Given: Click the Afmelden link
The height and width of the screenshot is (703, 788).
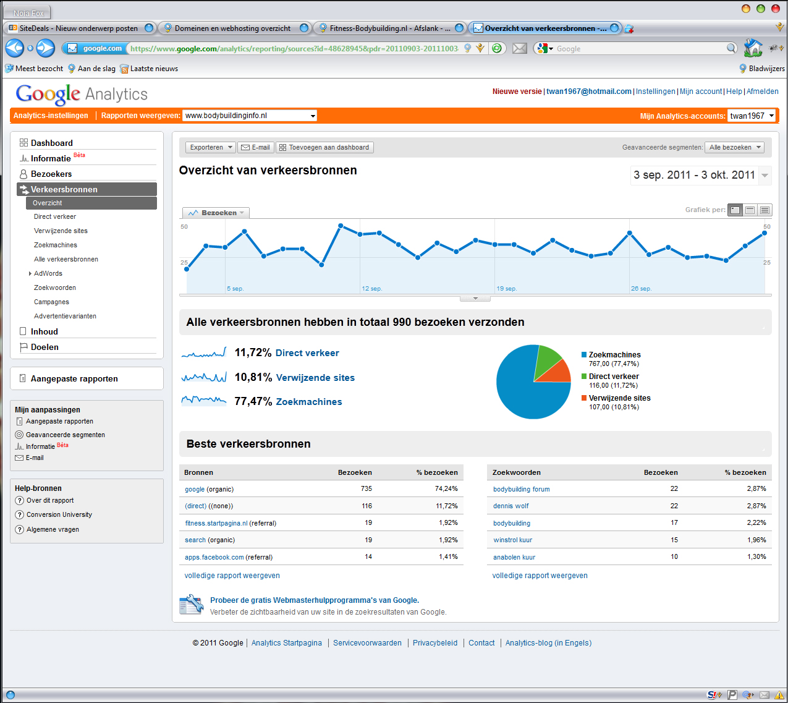Looking at the screenshot, I should (x=763, y=92).
